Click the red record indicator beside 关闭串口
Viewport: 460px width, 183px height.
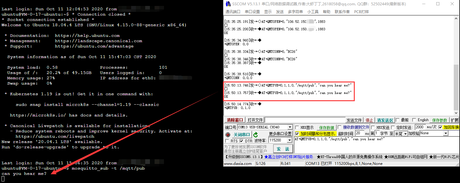[228, 135]
